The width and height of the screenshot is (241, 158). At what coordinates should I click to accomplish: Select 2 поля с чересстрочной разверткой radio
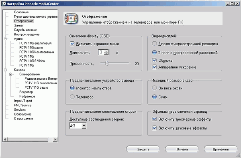pos(154,44)
